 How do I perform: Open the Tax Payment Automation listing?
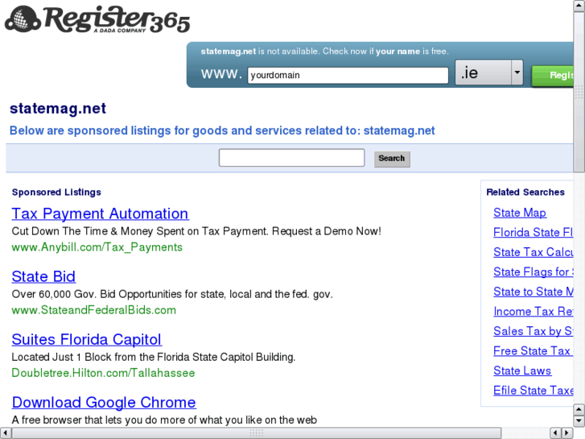(100, 213)
